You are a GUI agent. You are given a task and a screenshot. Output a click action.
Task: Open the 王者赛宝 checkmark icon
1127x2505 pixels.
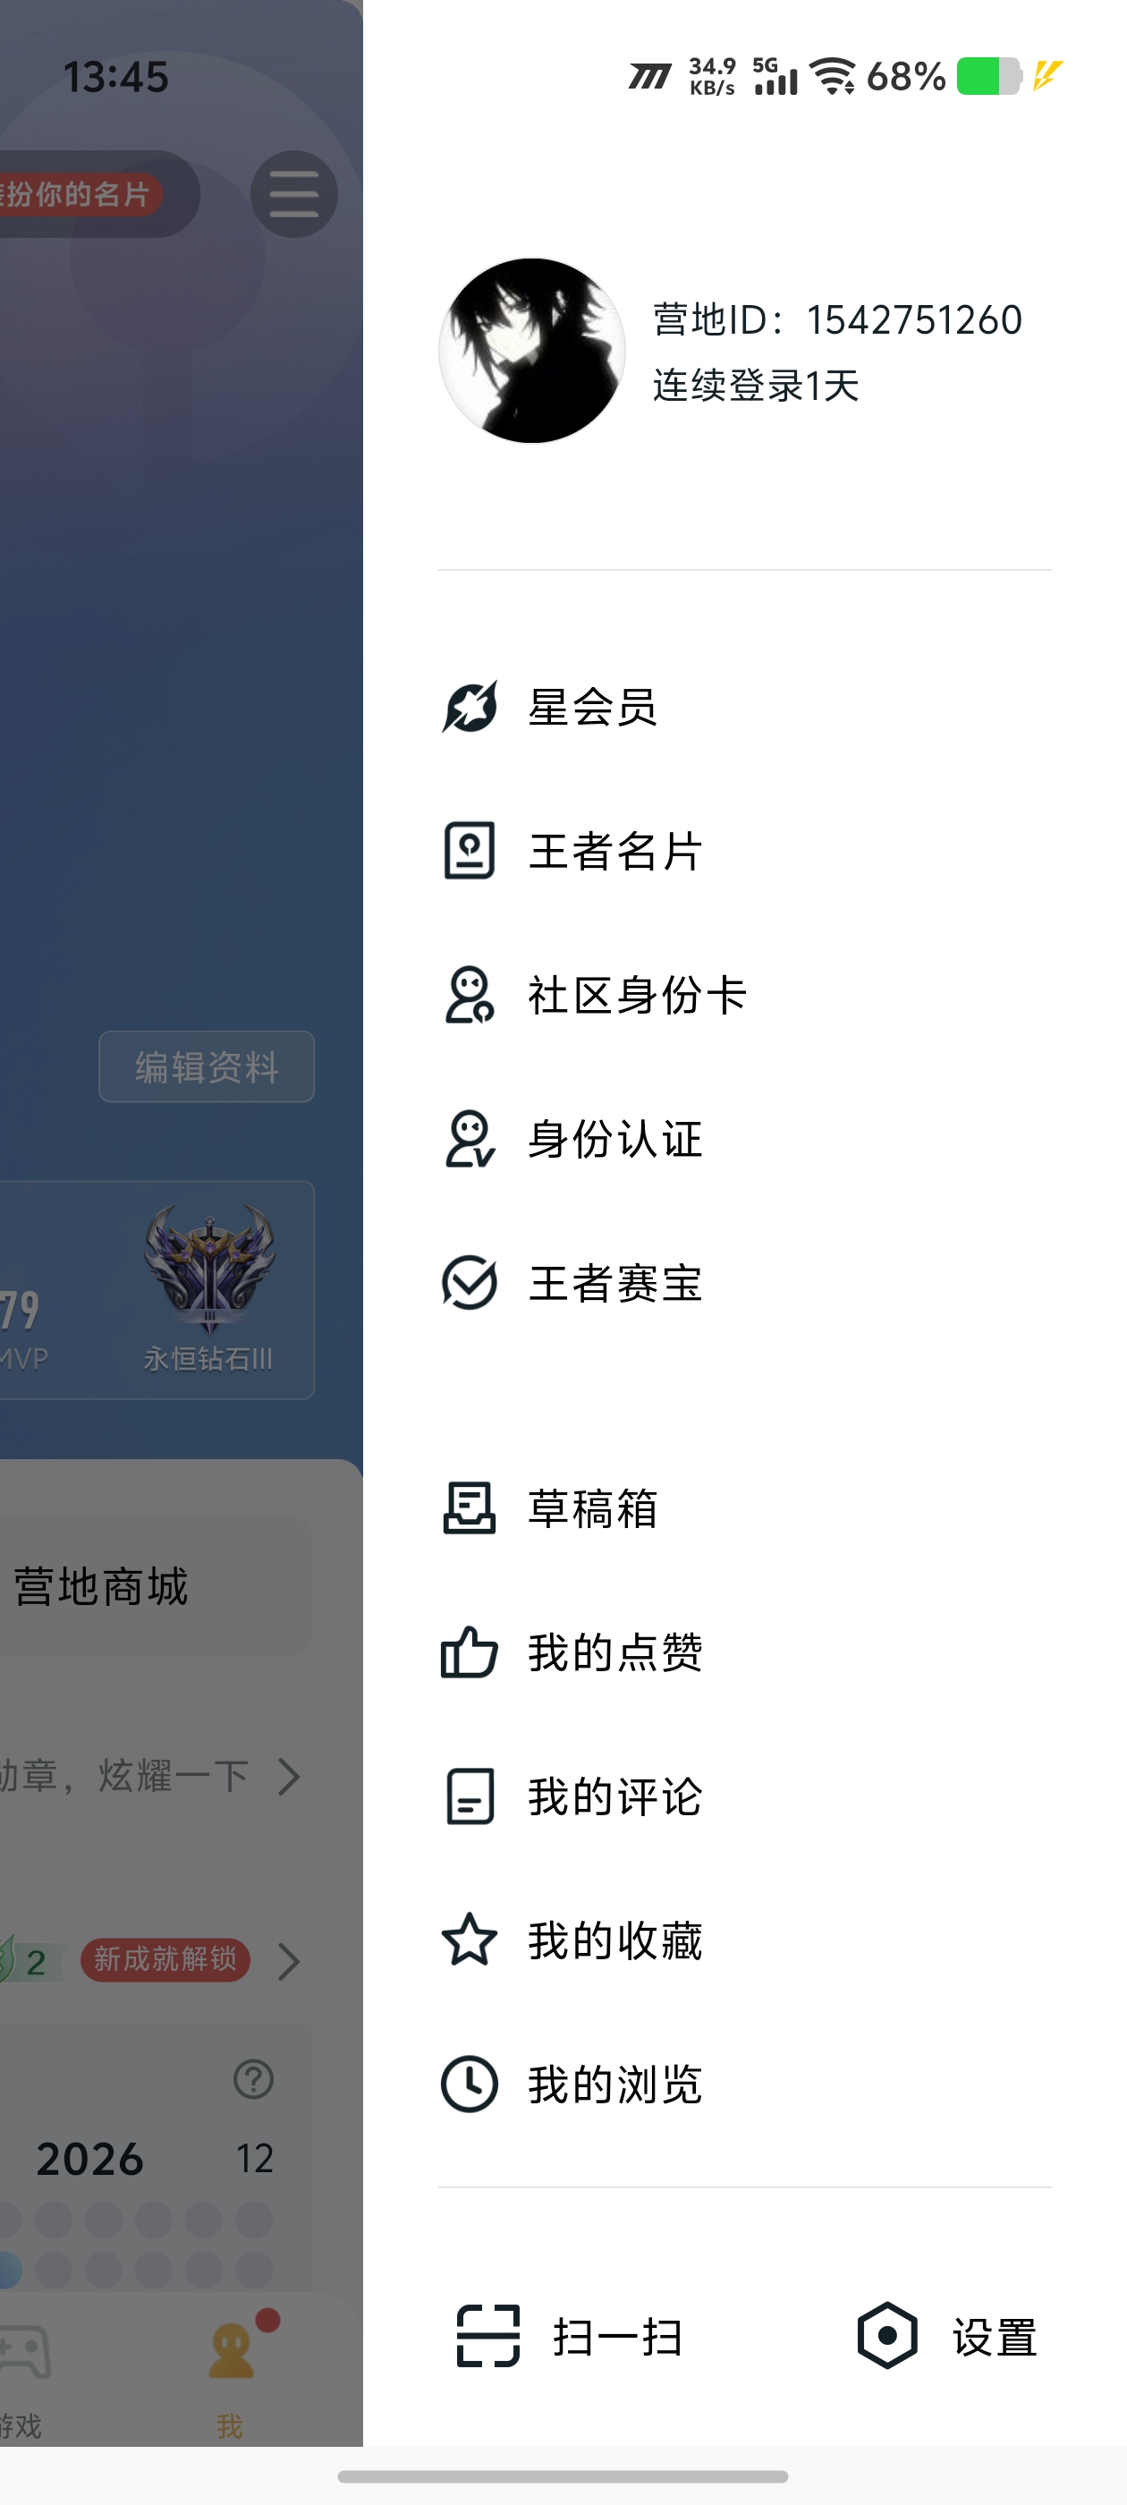coord(470,1283)
